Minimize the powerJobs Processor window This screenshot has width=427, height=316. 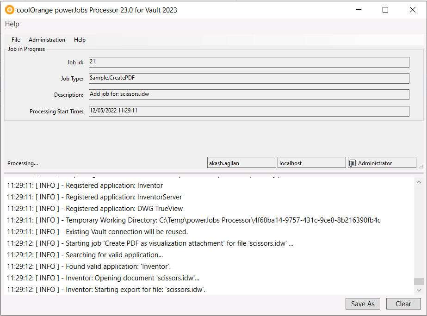point(359,10)
